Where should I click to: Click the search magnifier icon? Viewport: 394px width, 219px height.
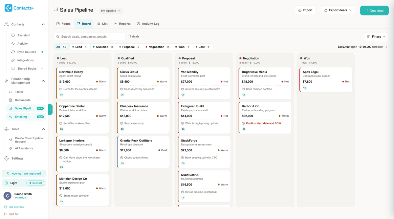[58, 37]
